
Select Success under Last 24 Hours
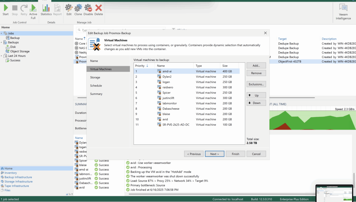pos(15,60)
